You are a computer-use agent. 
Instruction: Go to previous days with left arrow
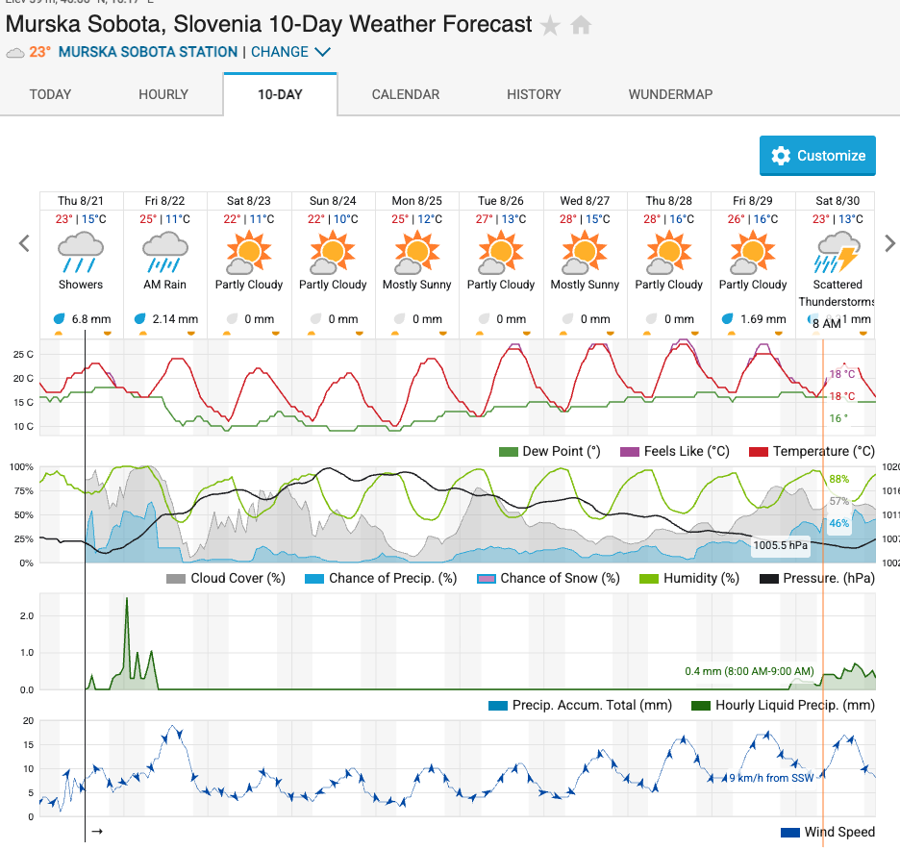point(25,243)
